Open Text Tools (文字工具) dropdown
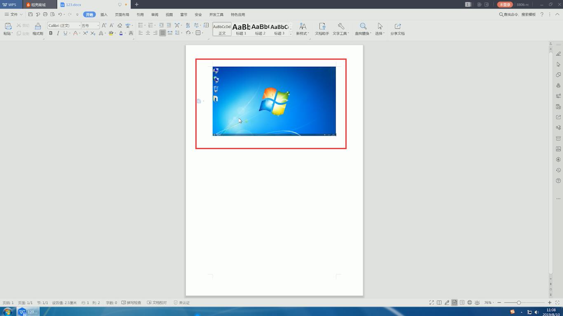 (x=341, y=28)
